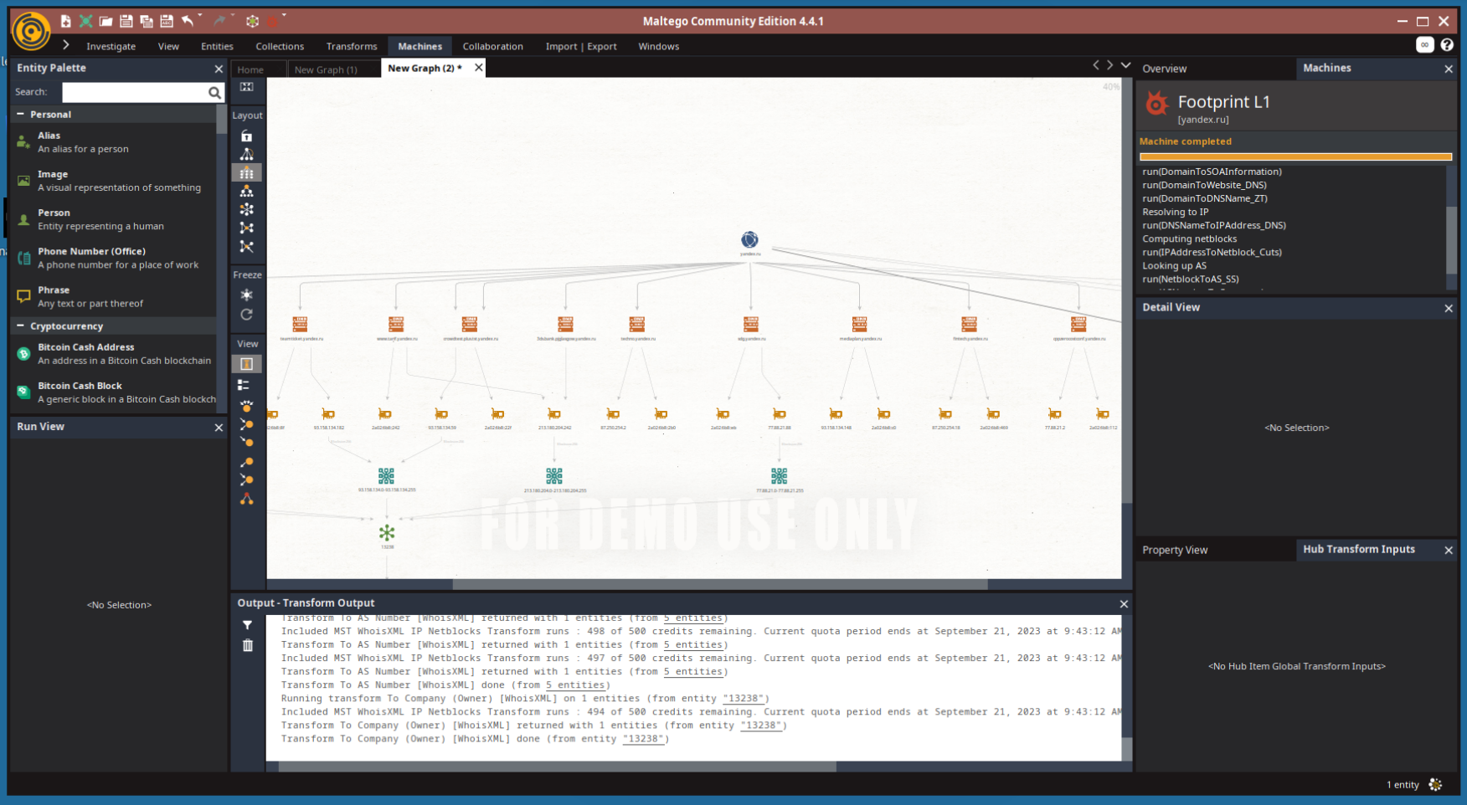Image resolution: width=1467 pixels, height=805 pixels.
Task: Switch to the New Graph (1) tab
Action: click(326, 69)
